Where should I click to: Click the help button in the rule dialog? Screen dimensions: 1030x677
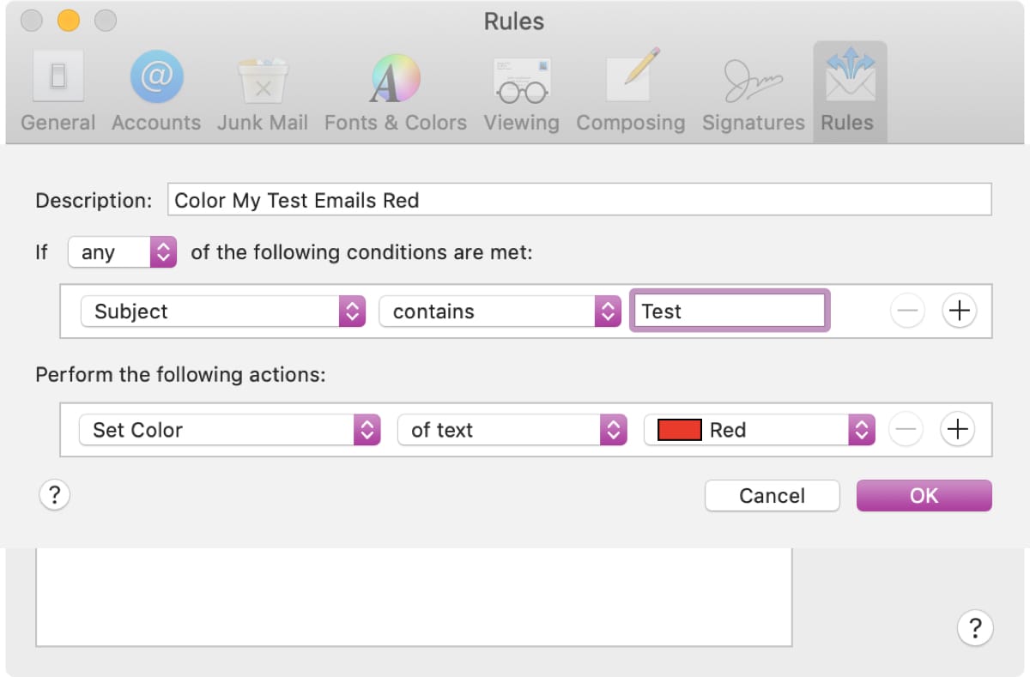(x=54, y=495)
